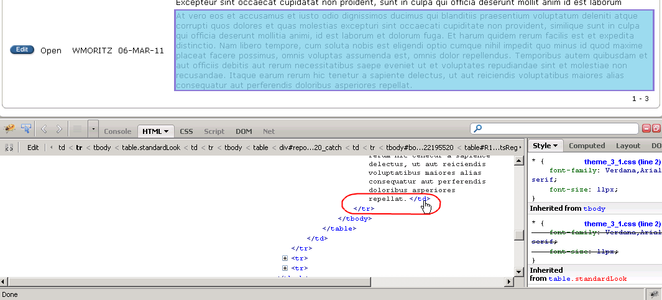This screenshot has width=662, height=300.
Task: Click first theme_3_1.css (line 2) link
Action: [x=622, y=162]
